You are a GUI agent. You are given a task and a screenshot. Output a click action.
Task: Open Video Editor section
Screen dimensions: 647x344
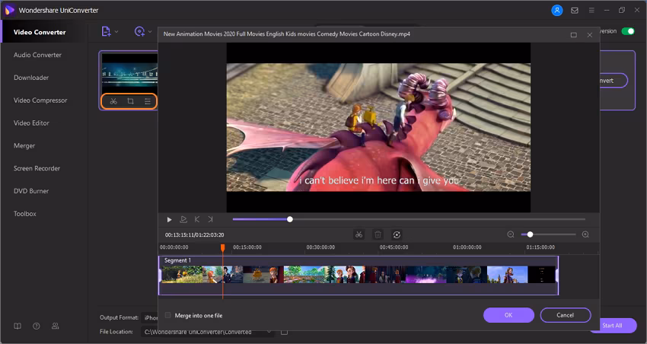point(31,123)
